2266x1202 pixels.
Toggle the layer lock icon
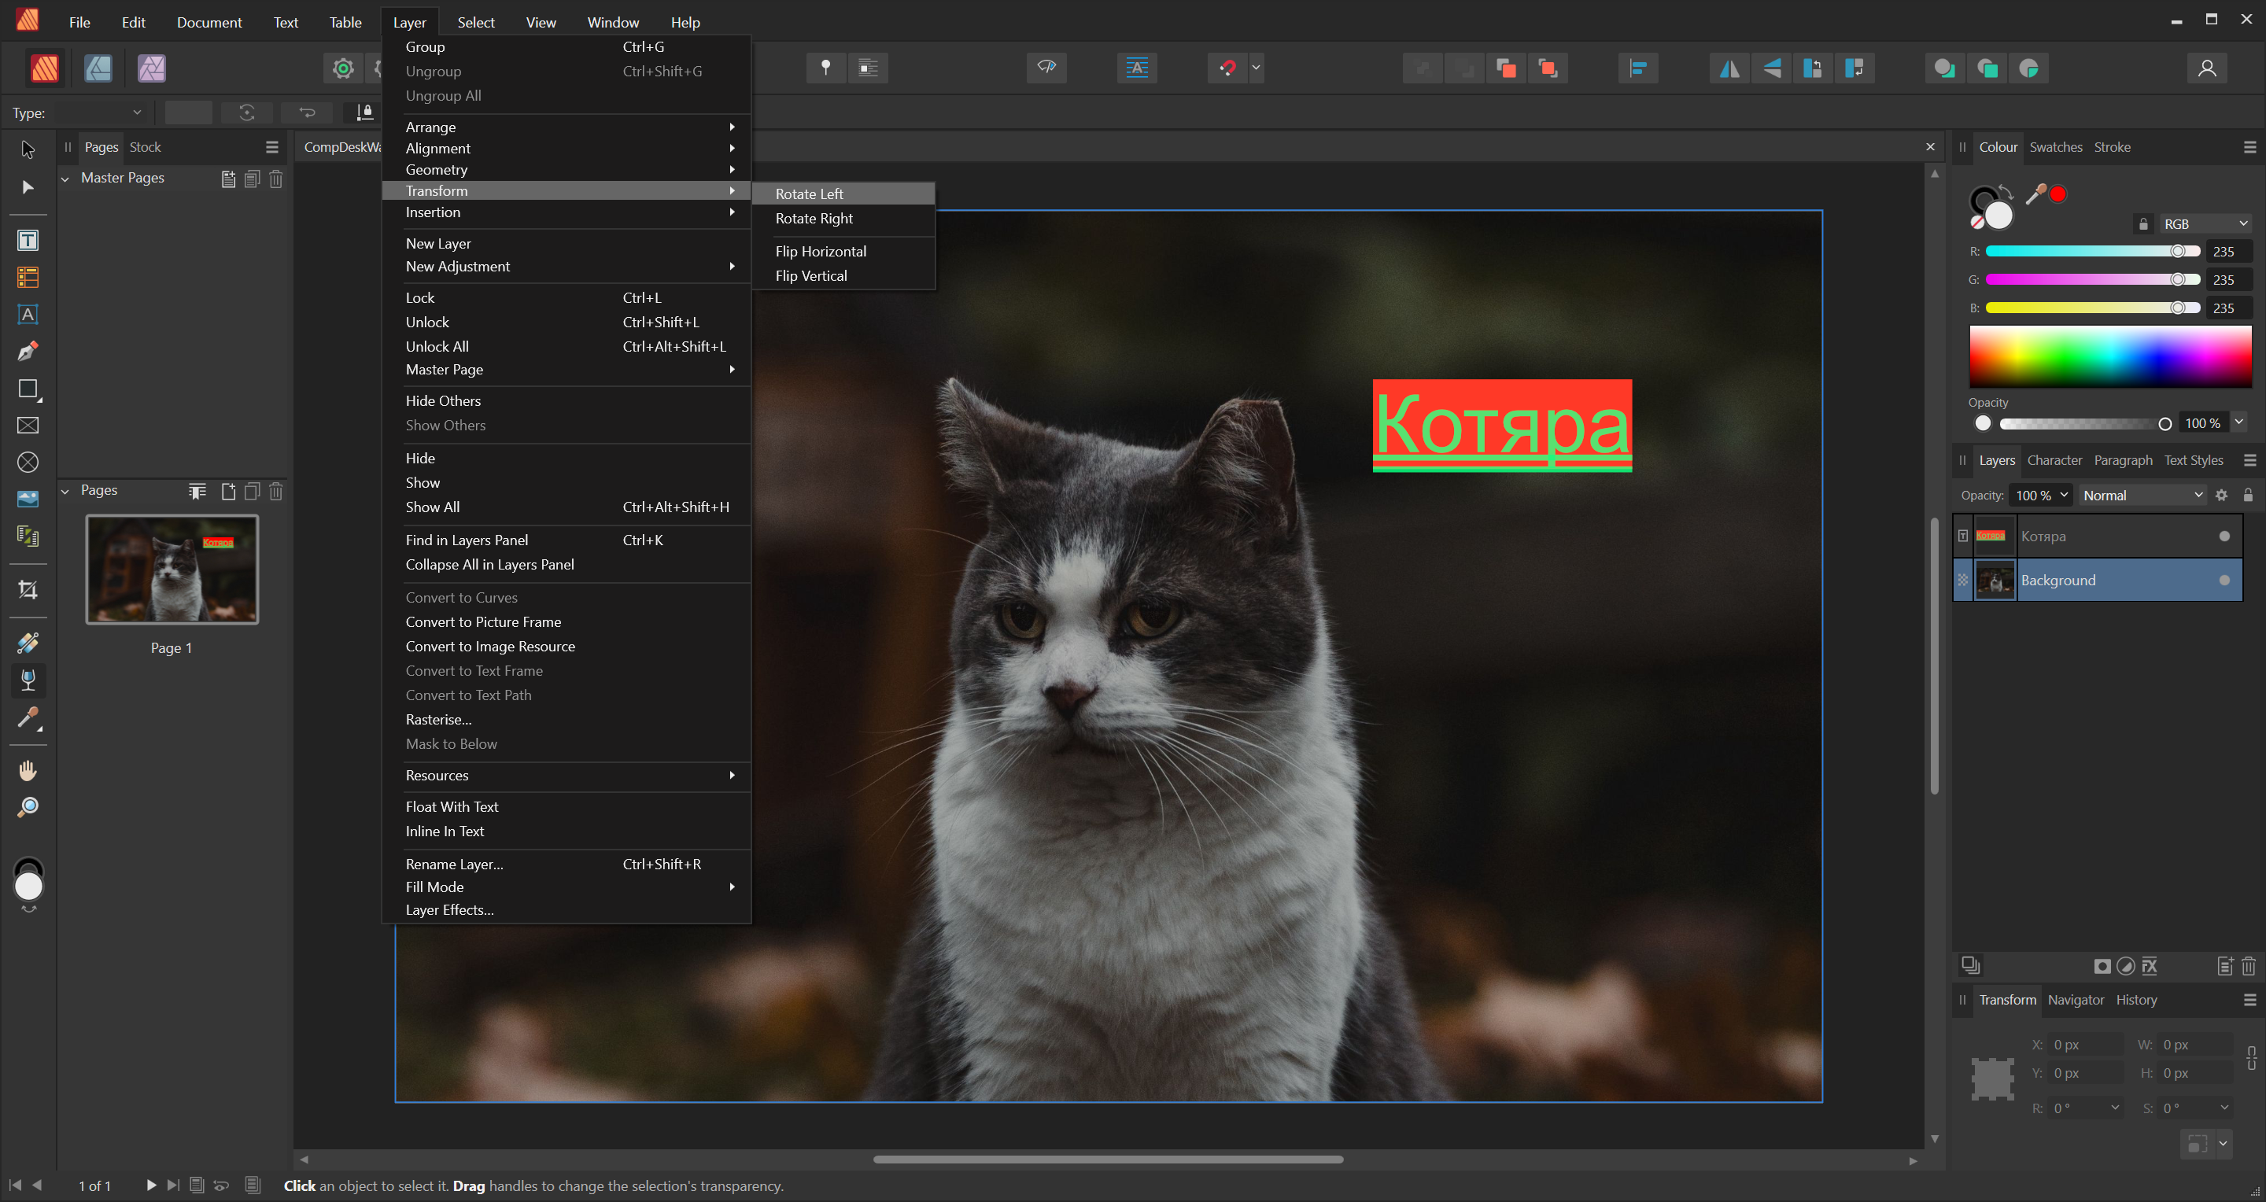click(x=2248, y=495)
